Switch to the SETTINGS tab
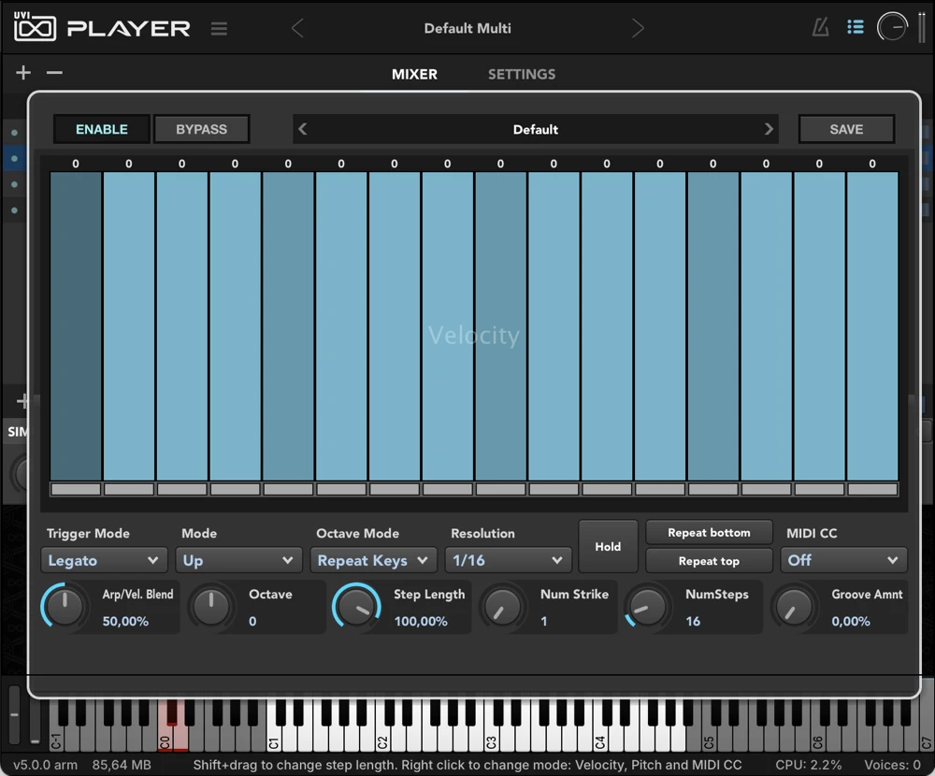The width and height of the screenshot is (935, 776). (x=522, y=75)
